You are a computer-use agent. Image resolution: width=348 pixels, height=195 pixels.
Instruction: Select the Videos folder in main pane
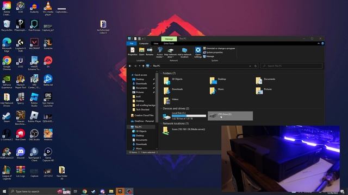coord(171,101)
